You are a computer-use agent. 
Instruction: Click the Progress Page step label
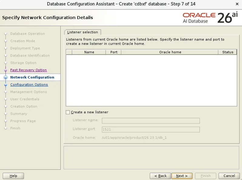(23, 121)
